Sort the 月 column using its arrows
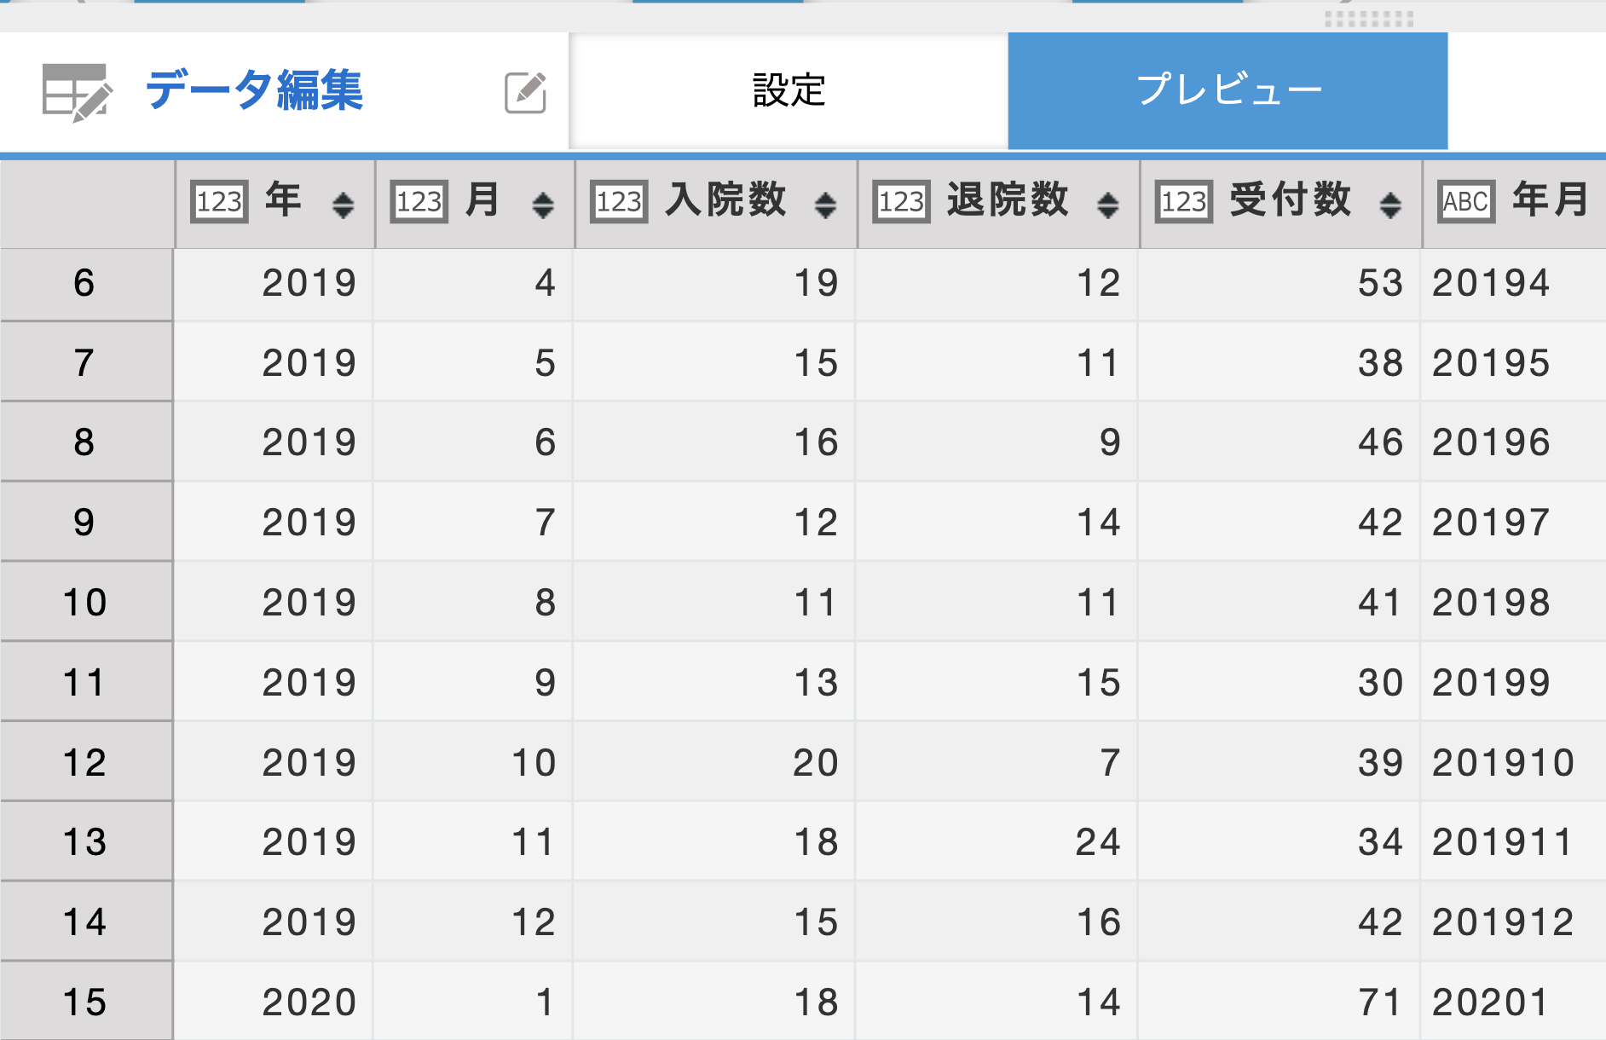This screenshot has width=1606, height=1040. click(543, 205)
